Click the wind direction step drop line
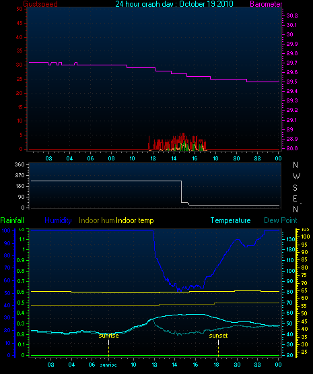Image resolution: width=313 pixels, height=374 pixels. (x=182, y=191)
